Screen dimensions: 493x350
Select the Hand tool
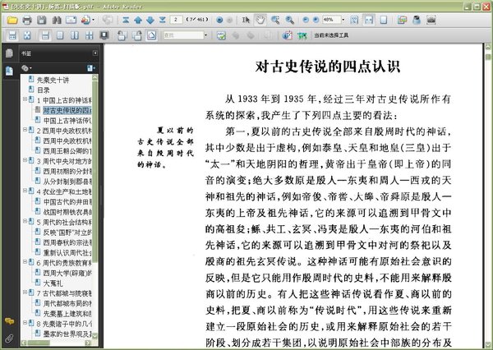tap(260, 20)
